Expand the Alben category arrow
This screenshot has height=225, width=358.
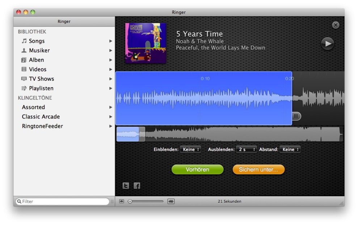tap(111, 60)
